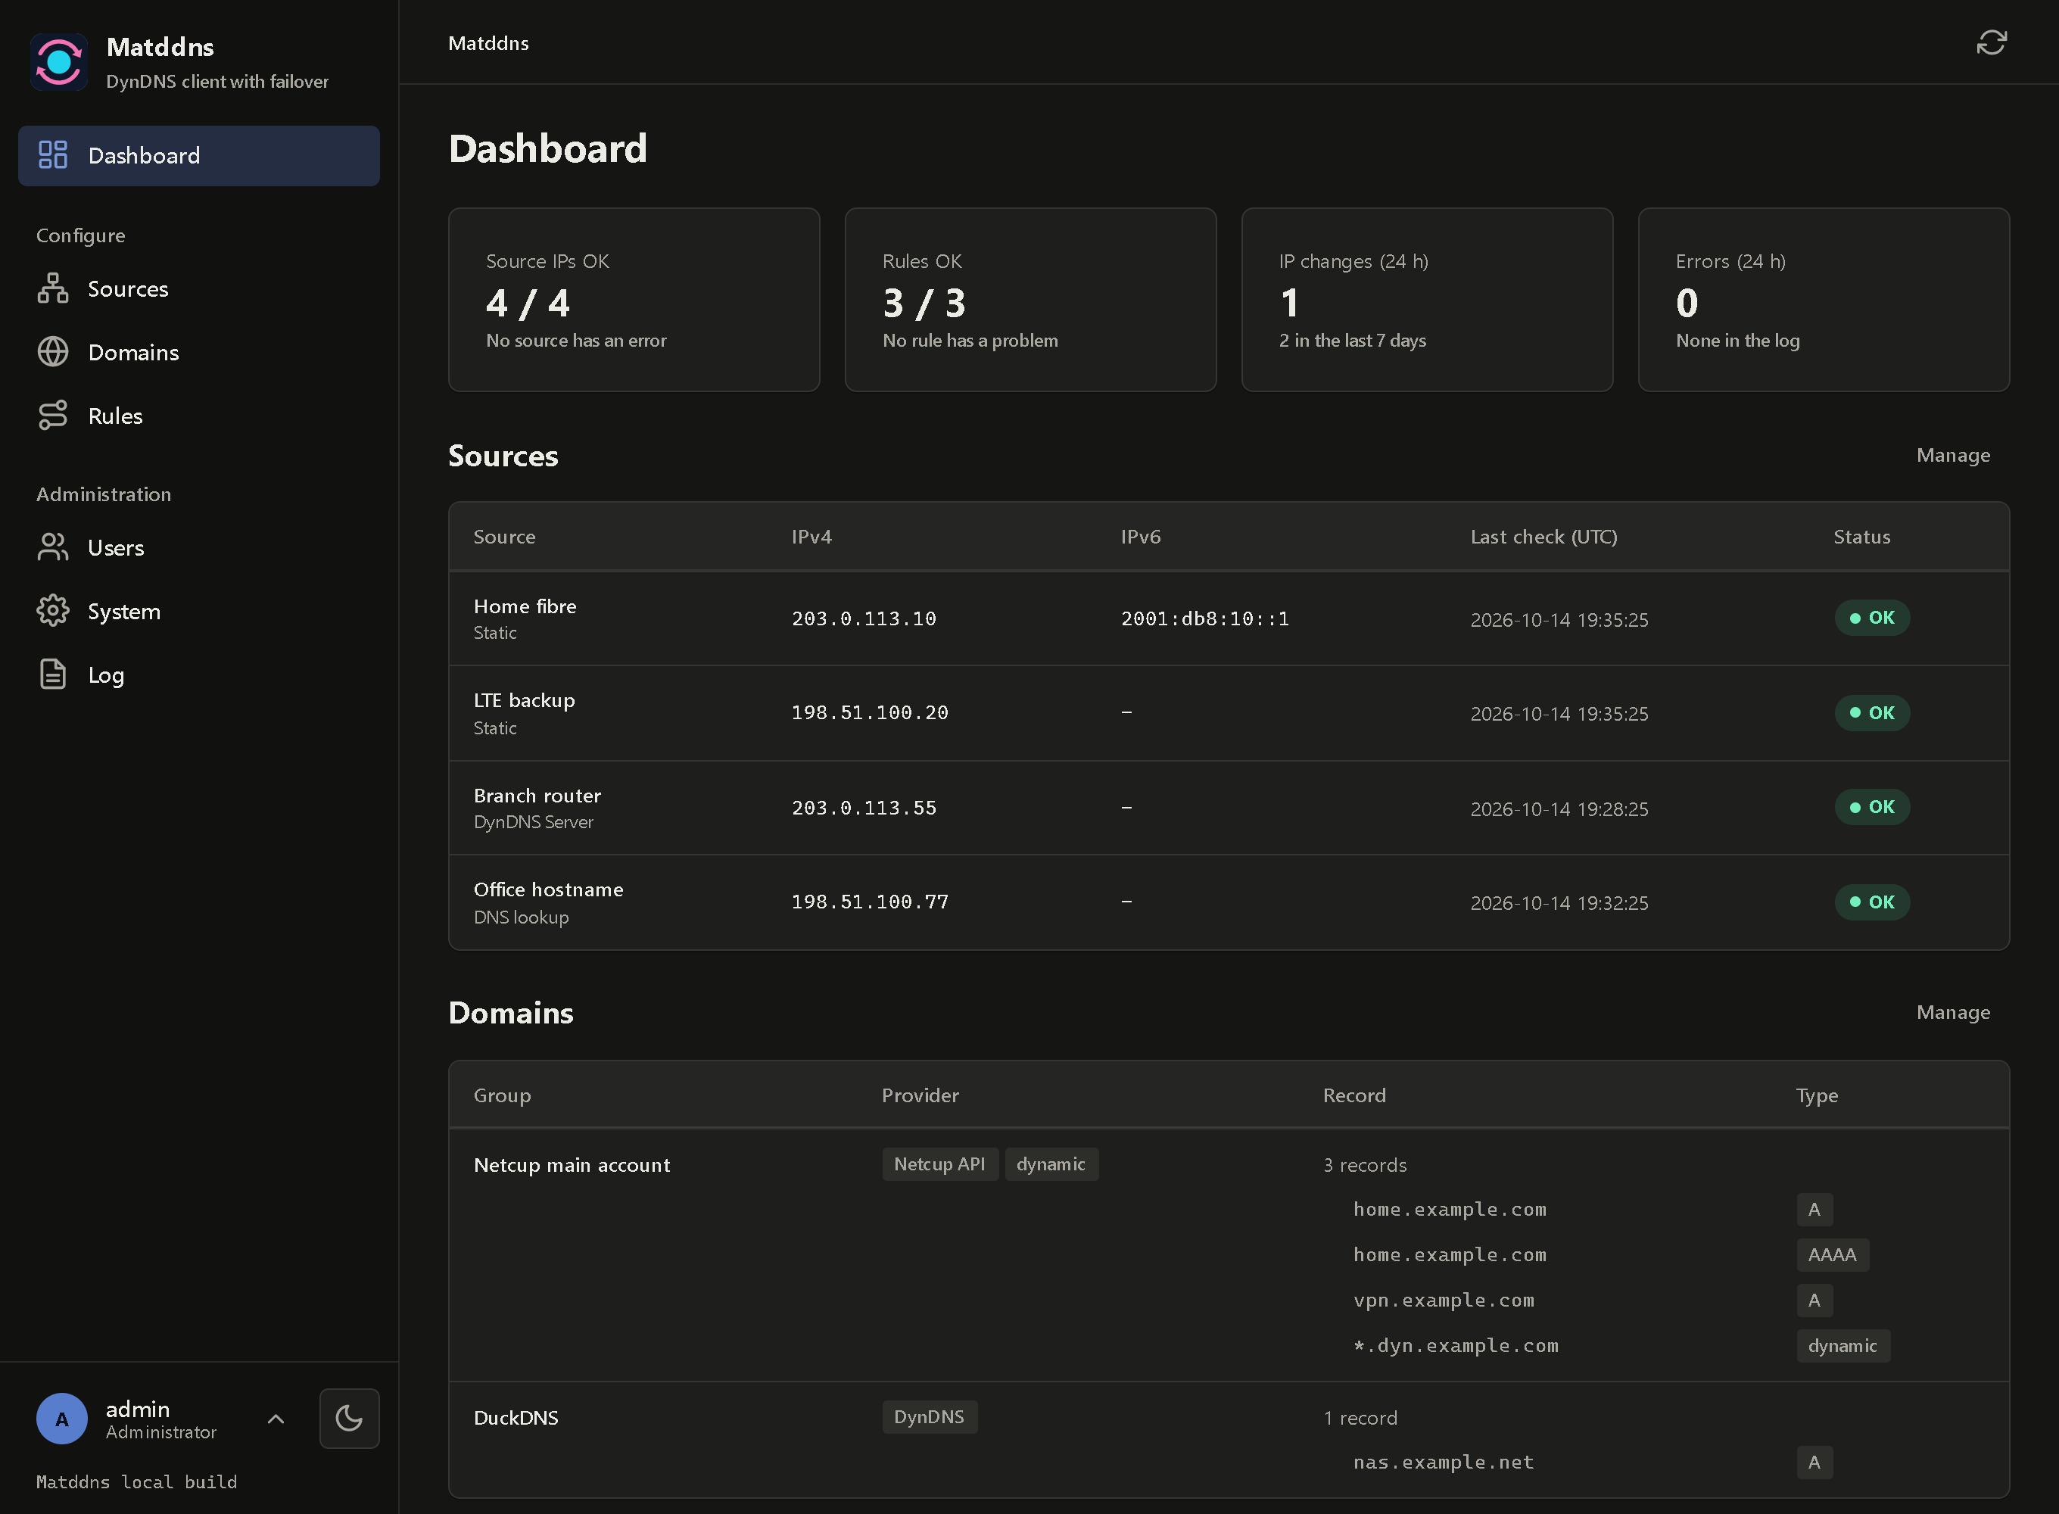Select the LTE backup source name
The height and width of the screenshot is (1514, 2059).
point(524,701)
